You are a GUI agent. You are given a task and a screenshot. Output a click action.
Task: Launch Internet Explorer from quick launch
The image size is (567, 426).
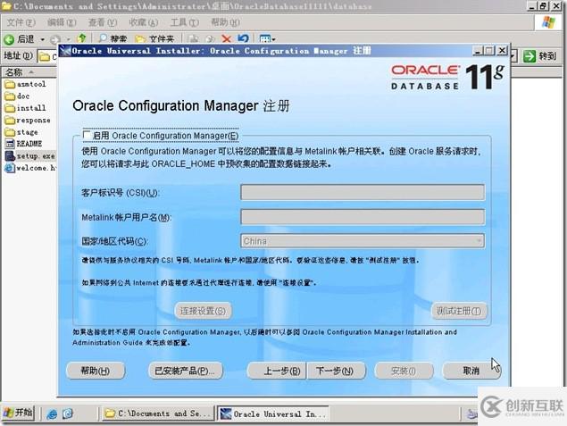(x=52, y=414)
